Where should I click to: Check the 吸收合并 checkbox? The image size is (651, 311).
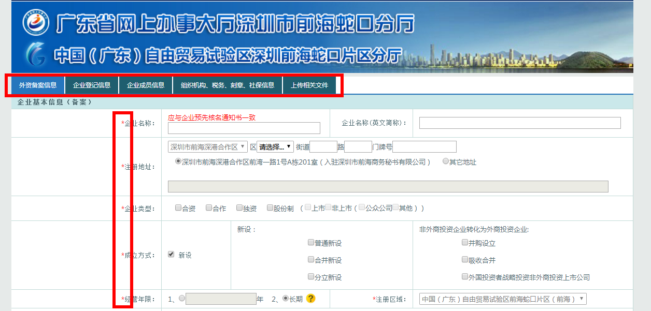465,260
